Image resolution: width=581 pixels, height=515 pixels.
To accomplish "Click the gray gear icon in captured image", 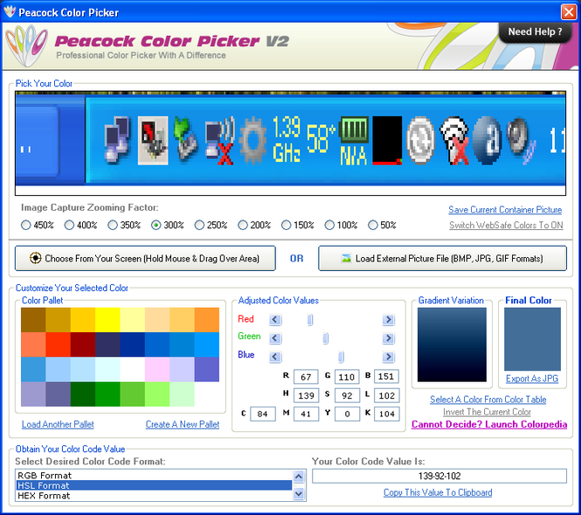I will (x=252, y=138).
